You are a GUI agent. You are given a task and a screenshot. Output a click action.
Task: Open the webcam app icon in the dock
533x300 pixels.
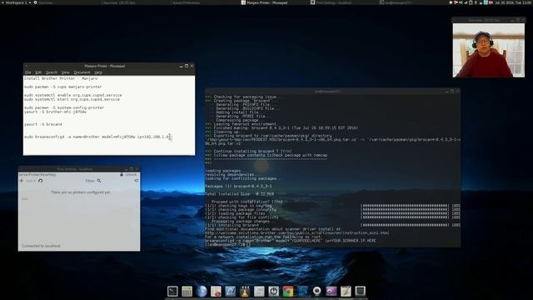pyautogui.click(x=316, y=291)
